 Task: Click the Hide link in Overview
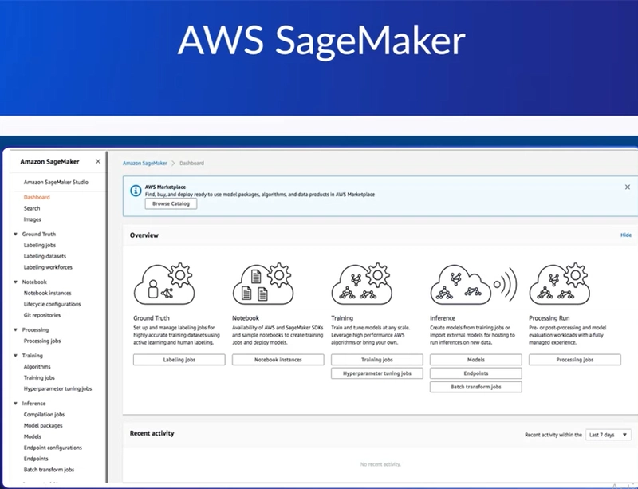coord(626,235)
